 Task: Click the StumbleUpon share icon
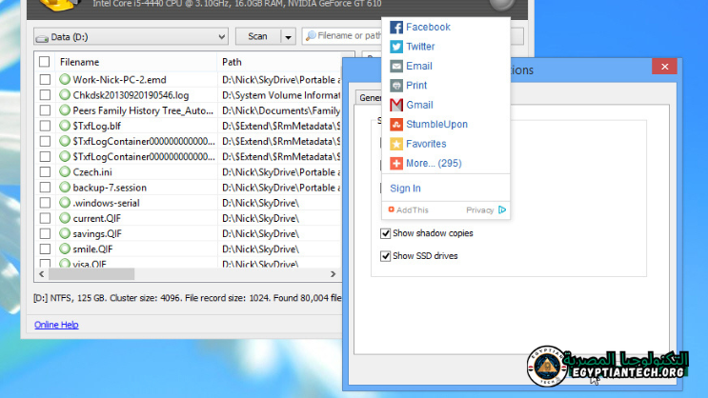[396, 125]
